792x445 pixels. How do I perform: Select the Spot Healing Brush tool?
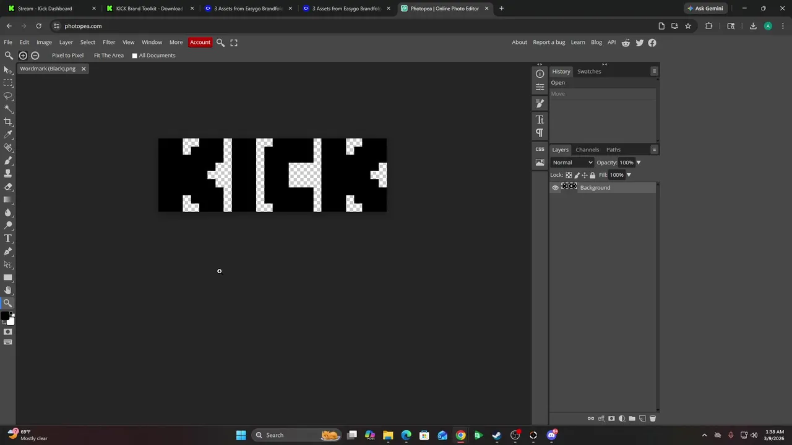click(x=8, y=148)
